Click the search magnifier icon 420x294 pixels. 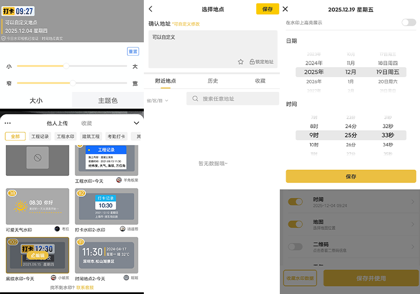coord(195,99)
